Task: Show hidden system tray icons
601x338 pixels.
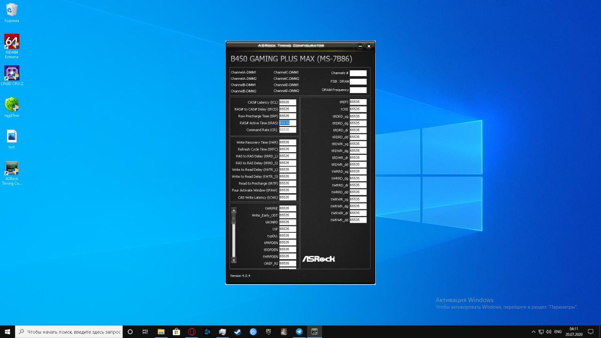Action: (533, 331)
